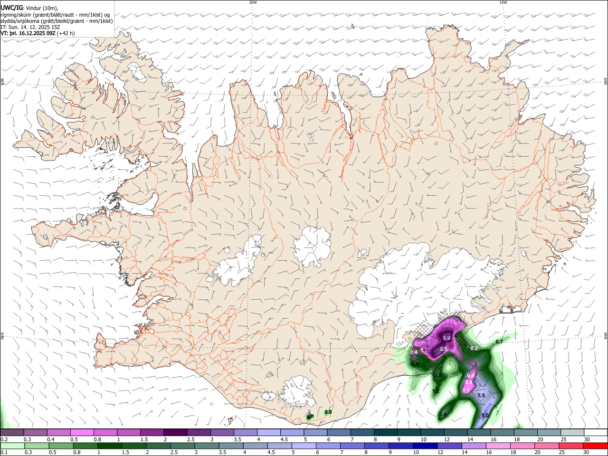This screenshot has width=608, height=456.
Task: Click the bright pink swatch between 0.5 and 0.8
Action: [x=82, y=433]
